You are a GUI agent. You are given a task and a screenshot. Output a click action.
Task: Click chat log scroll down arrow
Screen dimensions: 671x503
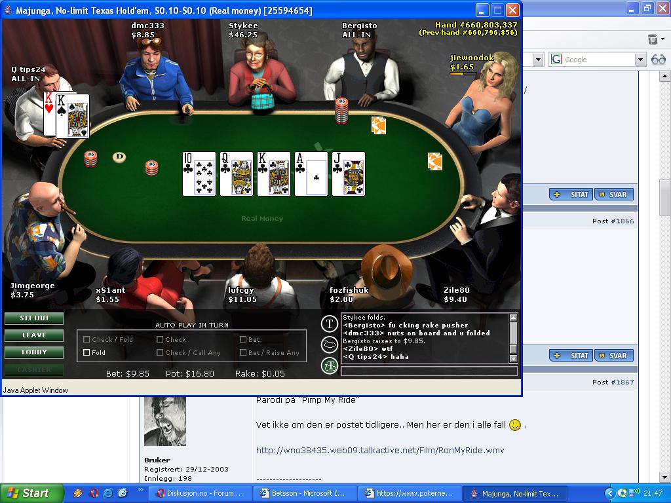pos(513,359)
